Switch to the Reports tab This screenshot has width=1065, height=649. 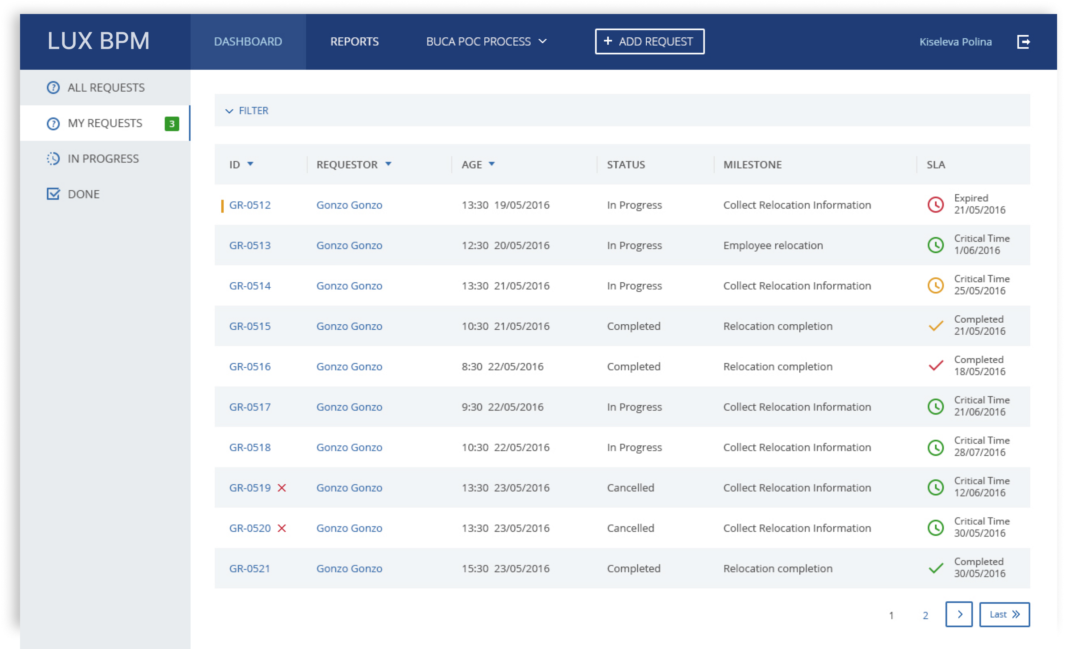pos(354,42)
